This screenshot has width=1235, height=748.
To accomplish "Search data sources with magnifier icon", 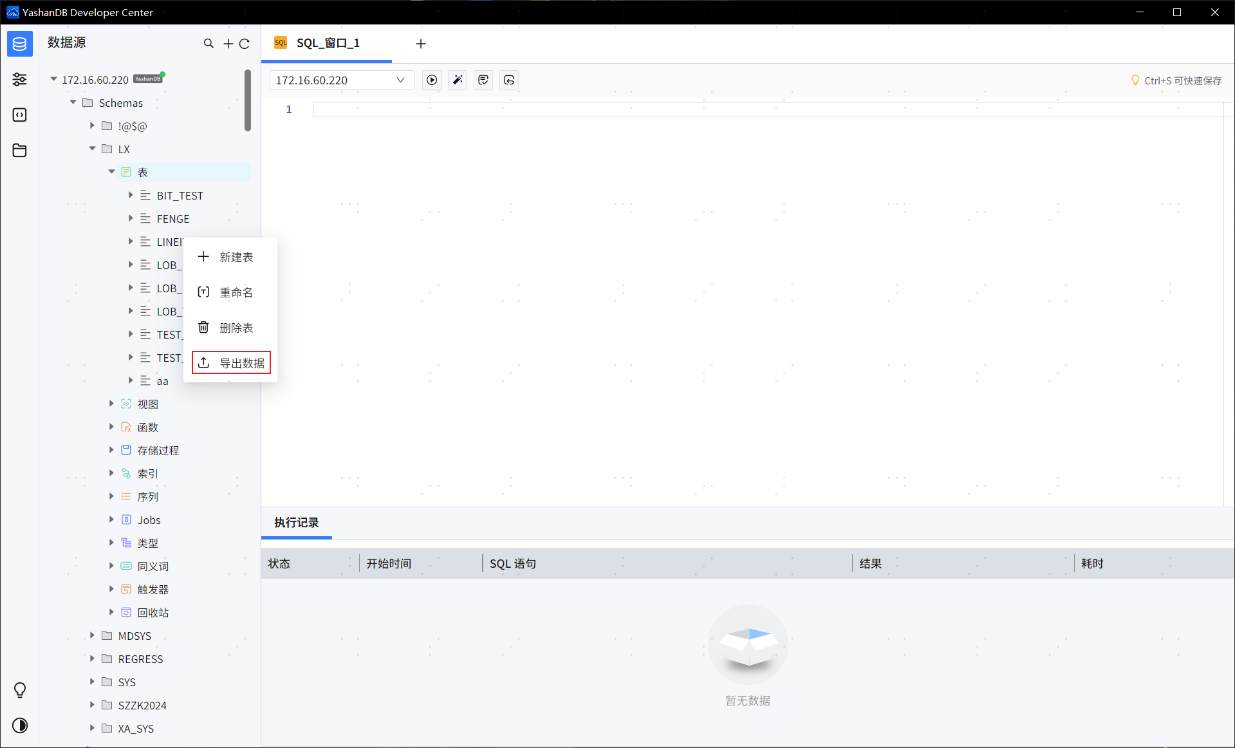I will (209, 43).
